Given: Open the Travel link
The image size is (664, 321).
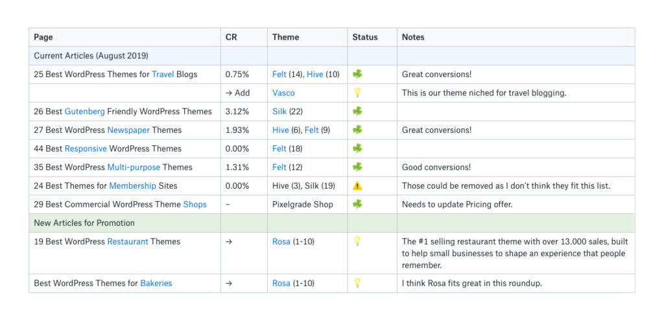Looking at the screenshot, I should point(163,75).
